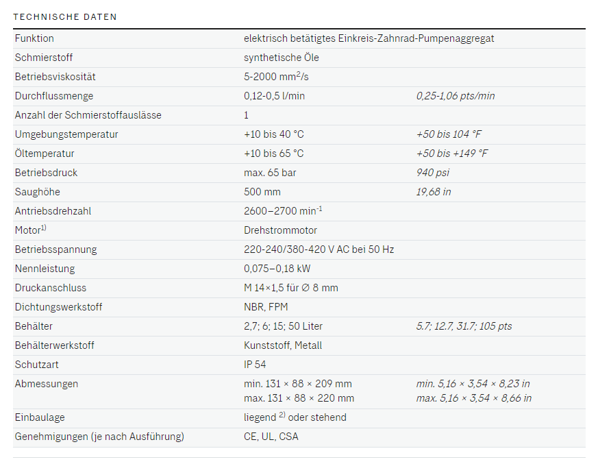The height and width of the screenshot is (464, 598).
Task: Click the Schmierstoff value synthetische Öle
Action: pos(282,58)
